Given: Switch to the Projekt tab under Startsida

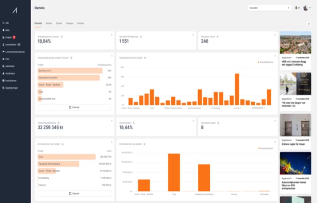Looking at the screenshot, I should pyautogui.click(x=59, y=23).
